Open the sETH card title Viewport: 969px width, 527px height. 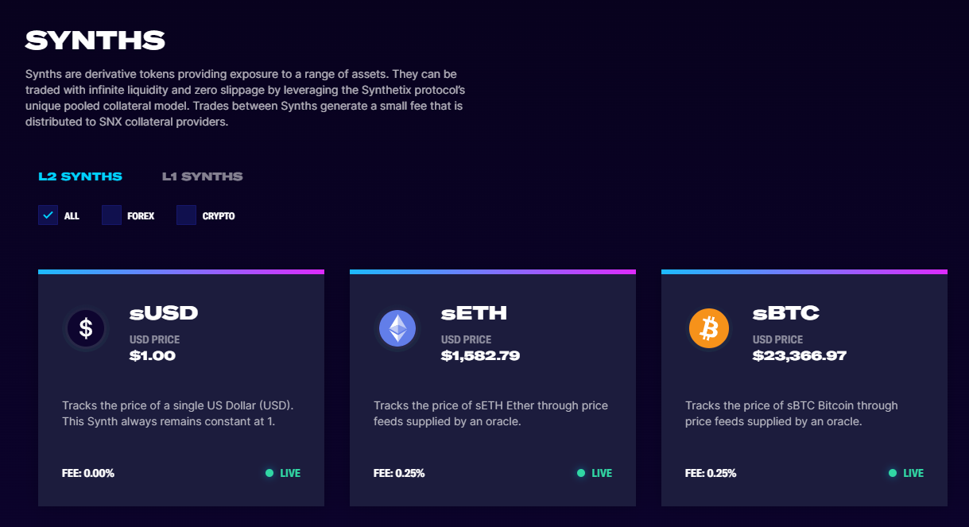[474, 313]
